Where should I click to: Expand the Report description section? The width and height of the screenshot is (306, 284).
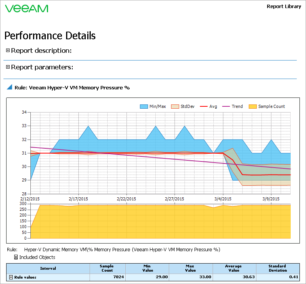8,50
